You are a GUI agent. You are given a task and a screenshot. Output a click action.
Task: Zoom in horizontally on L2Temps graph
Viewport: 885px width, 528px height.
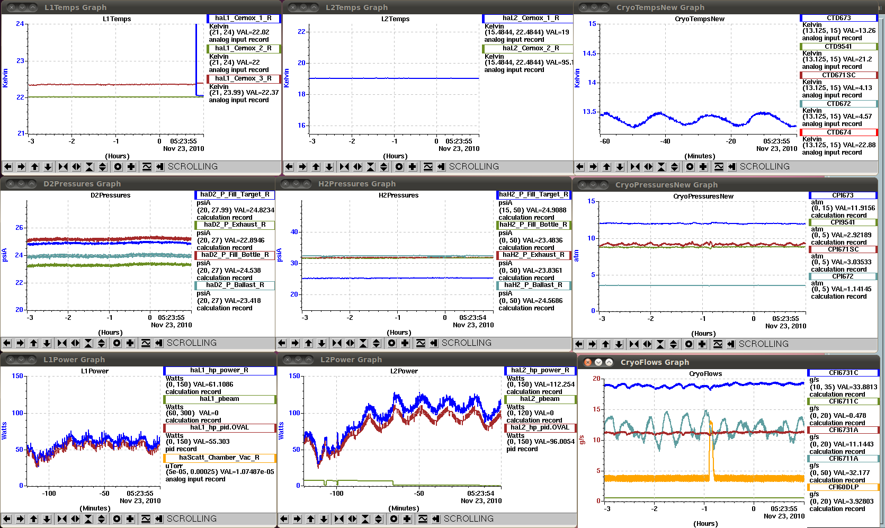pos(344,167)
